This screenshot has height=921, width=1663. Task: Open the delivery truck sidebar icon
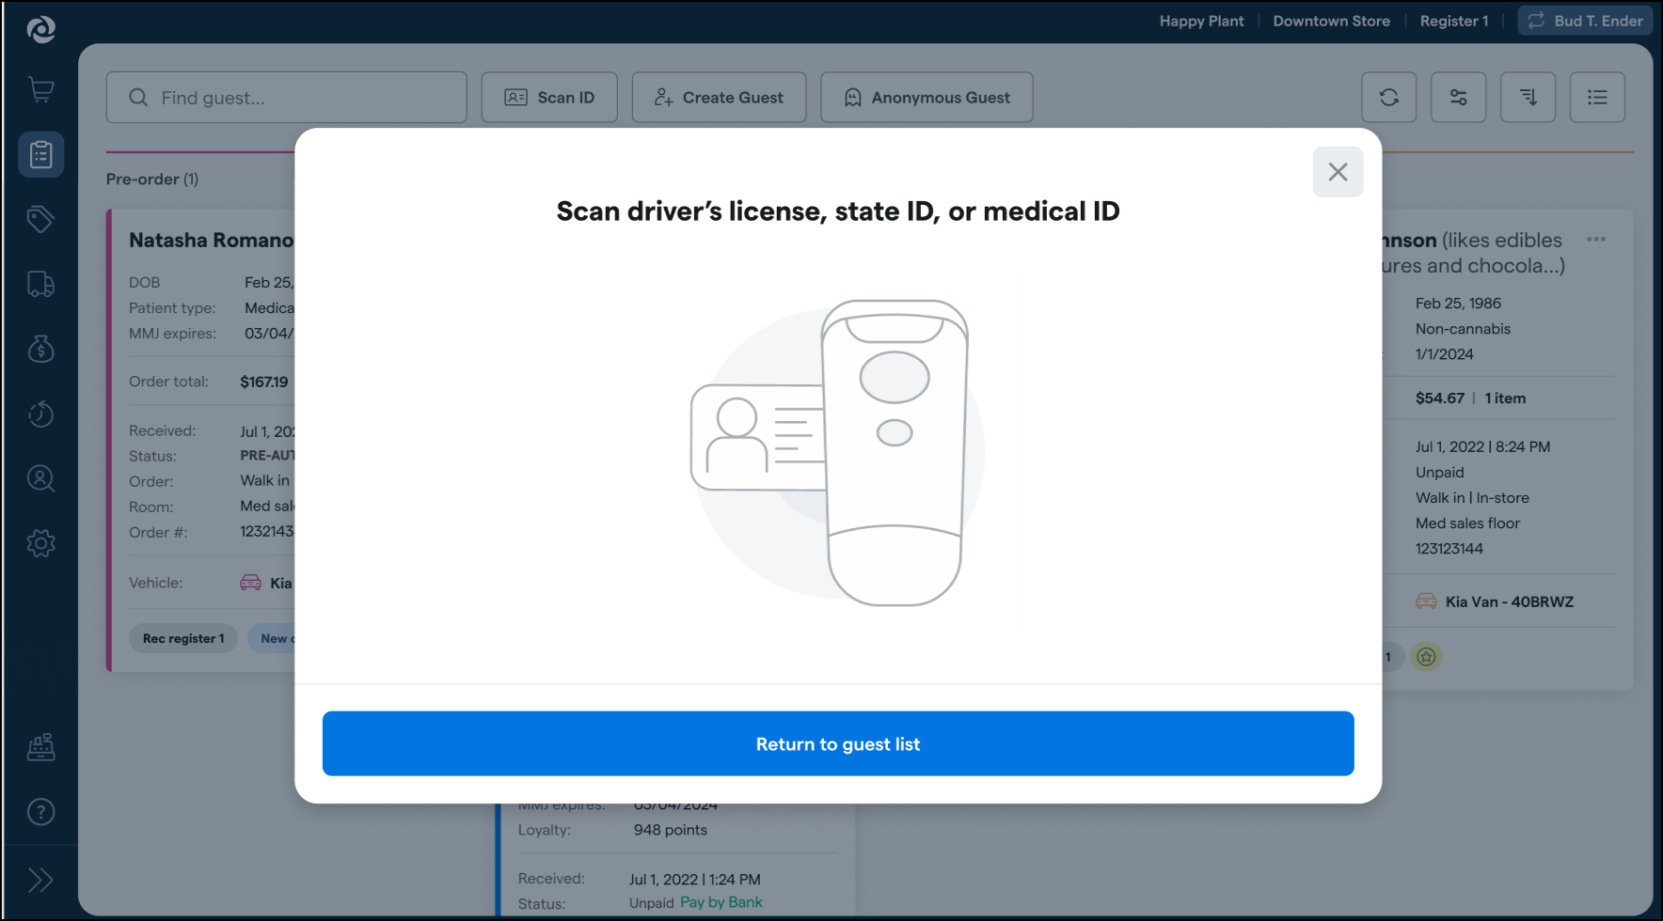tap(41, 284)
